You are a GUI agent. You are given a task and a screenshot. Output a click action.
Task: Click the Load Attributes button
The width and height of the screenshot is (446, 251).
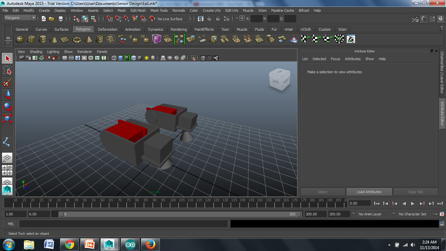pyautogui.click(x=369, y=192)
